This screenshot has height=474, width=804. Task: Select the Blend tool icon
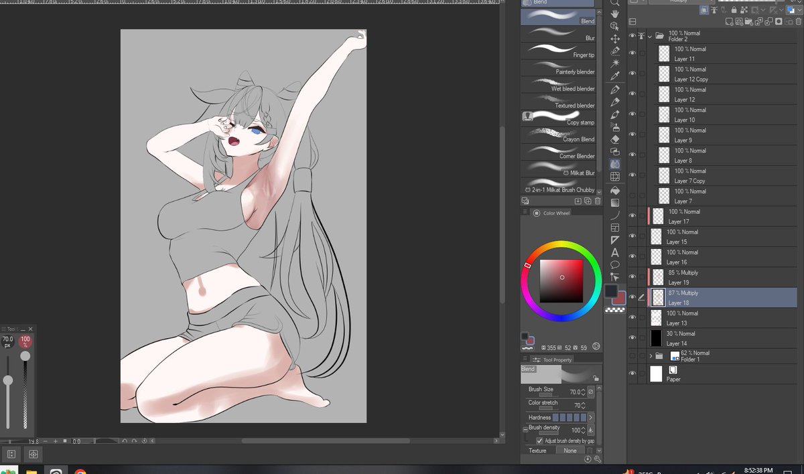615,164
